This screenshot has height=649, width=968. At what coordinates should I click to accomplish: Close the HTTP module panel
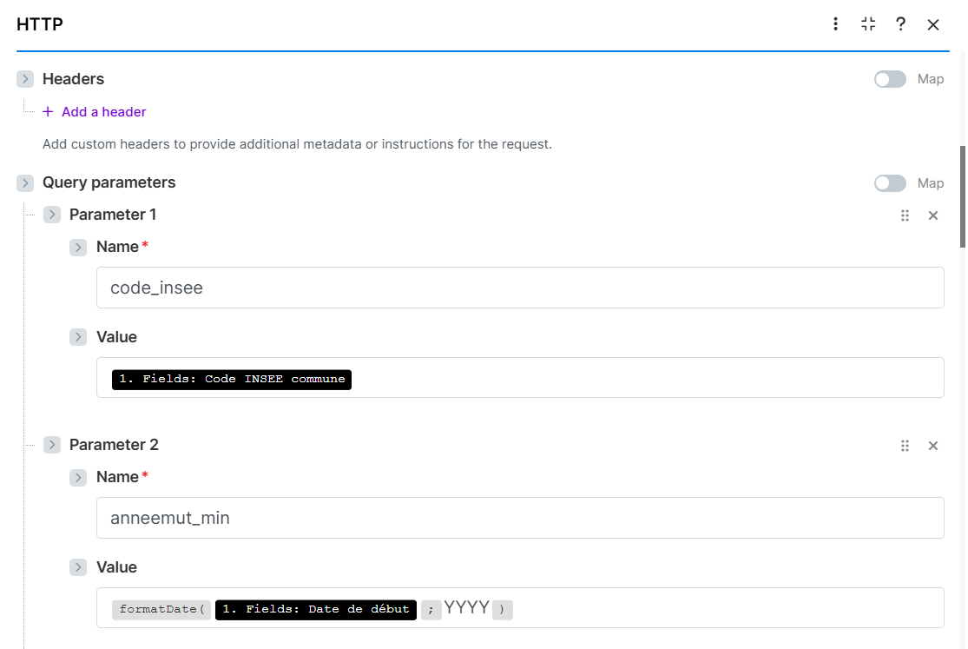[932, 24]
